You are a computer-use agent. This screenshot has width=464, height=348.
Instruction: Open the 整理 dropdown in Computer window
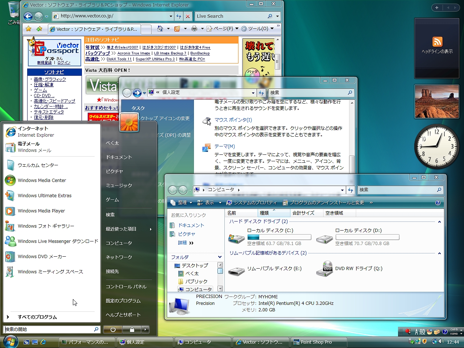tap(182, 203)
